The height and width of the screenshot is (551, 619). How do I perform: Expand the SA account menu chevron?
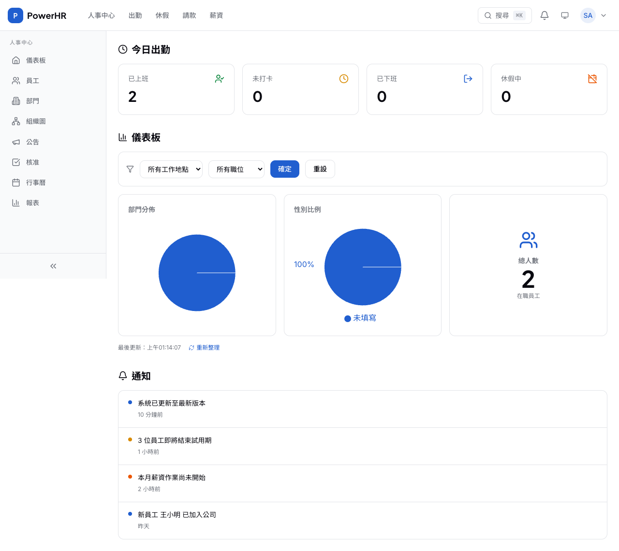point(604,15)
